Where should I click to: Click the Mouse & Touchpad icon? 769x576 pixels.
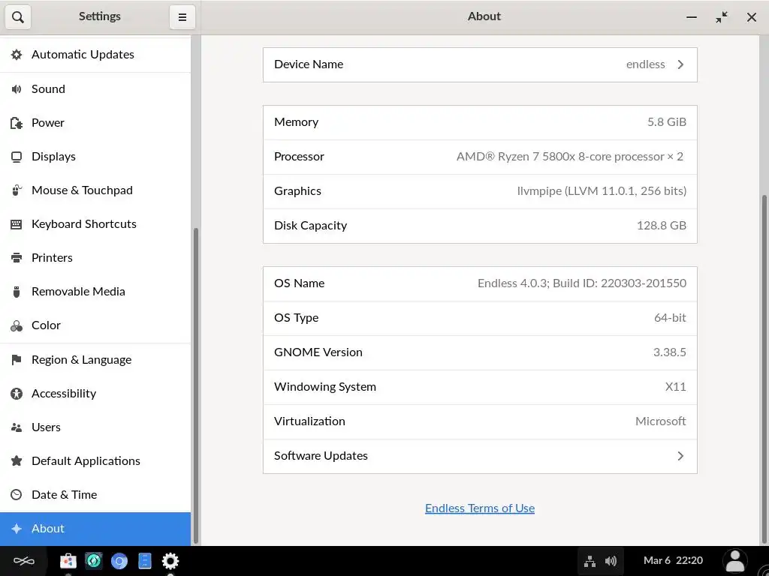pos(17,190)
